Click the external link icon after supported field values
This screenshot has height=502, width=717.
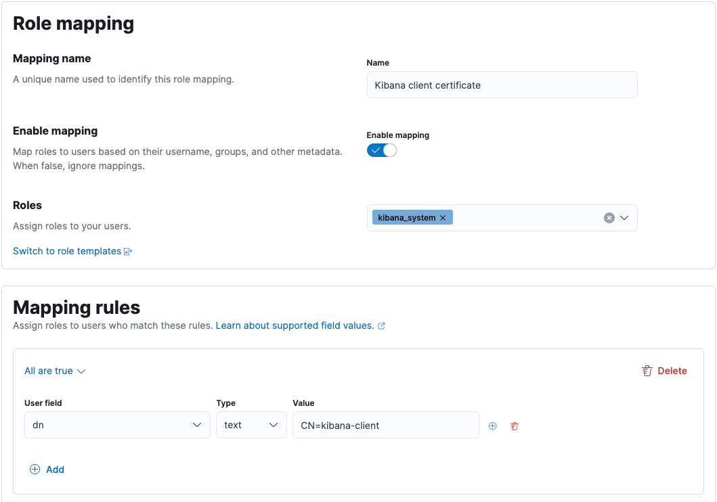(381, 325)
